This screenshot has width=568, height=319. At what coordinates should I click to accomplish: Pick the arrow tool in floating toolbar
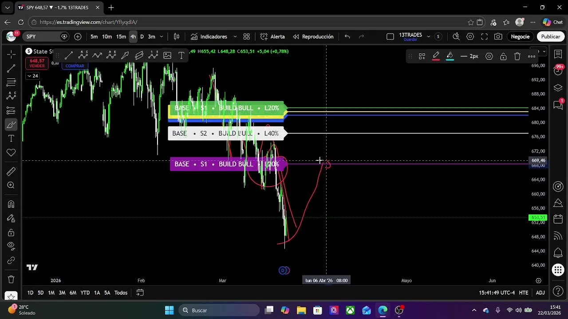125,55
